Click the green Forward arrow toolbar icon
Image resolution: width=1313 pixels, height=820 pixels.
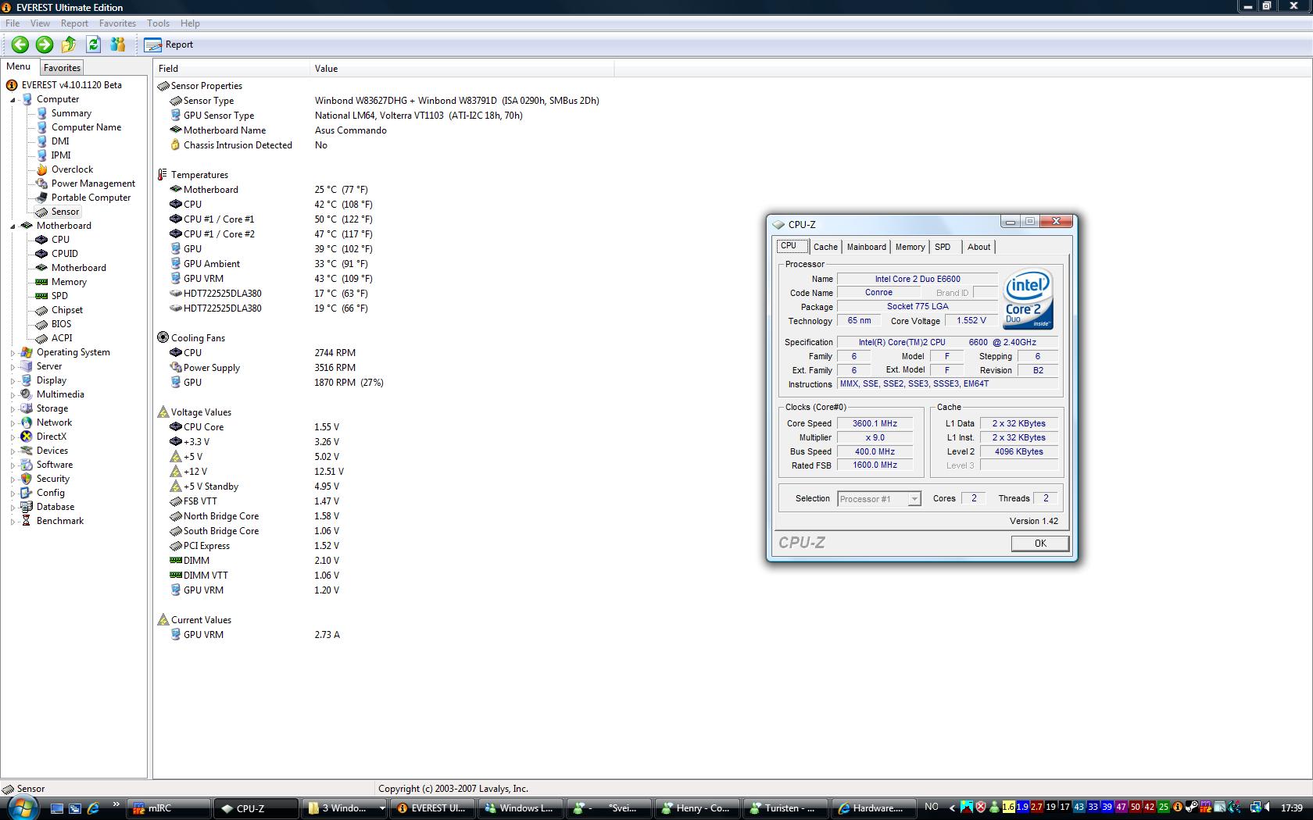point(45,45)
